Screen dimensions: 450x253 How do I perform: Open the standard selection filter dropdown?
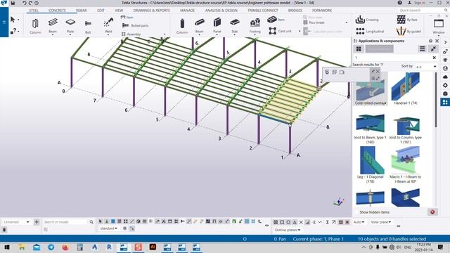click(109, 228)
